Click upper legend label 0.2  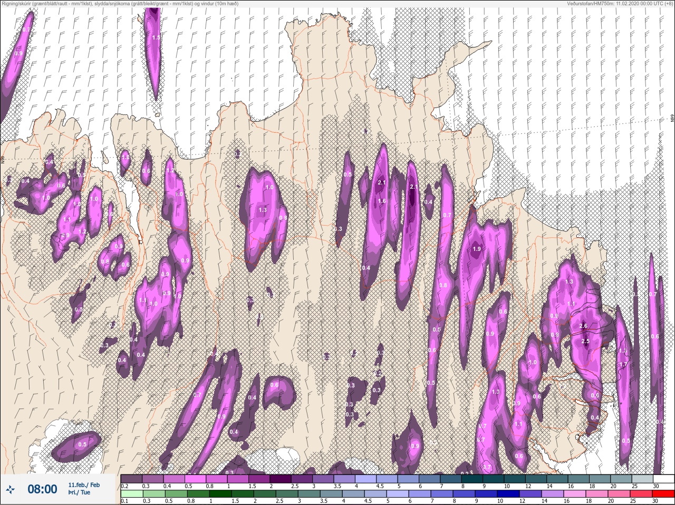(124, 486)
